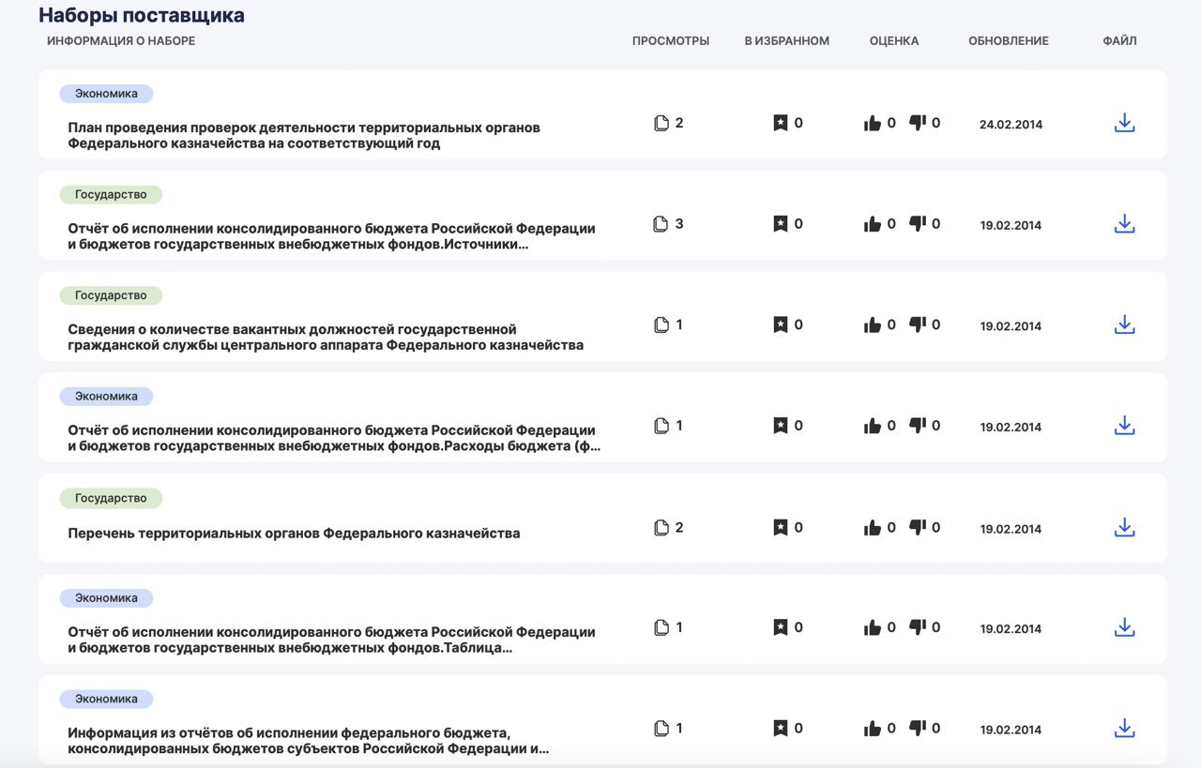Give thumbs down to Источники budget report
Viewport: 1201px width, 768px height.
[x=918, y=224]
